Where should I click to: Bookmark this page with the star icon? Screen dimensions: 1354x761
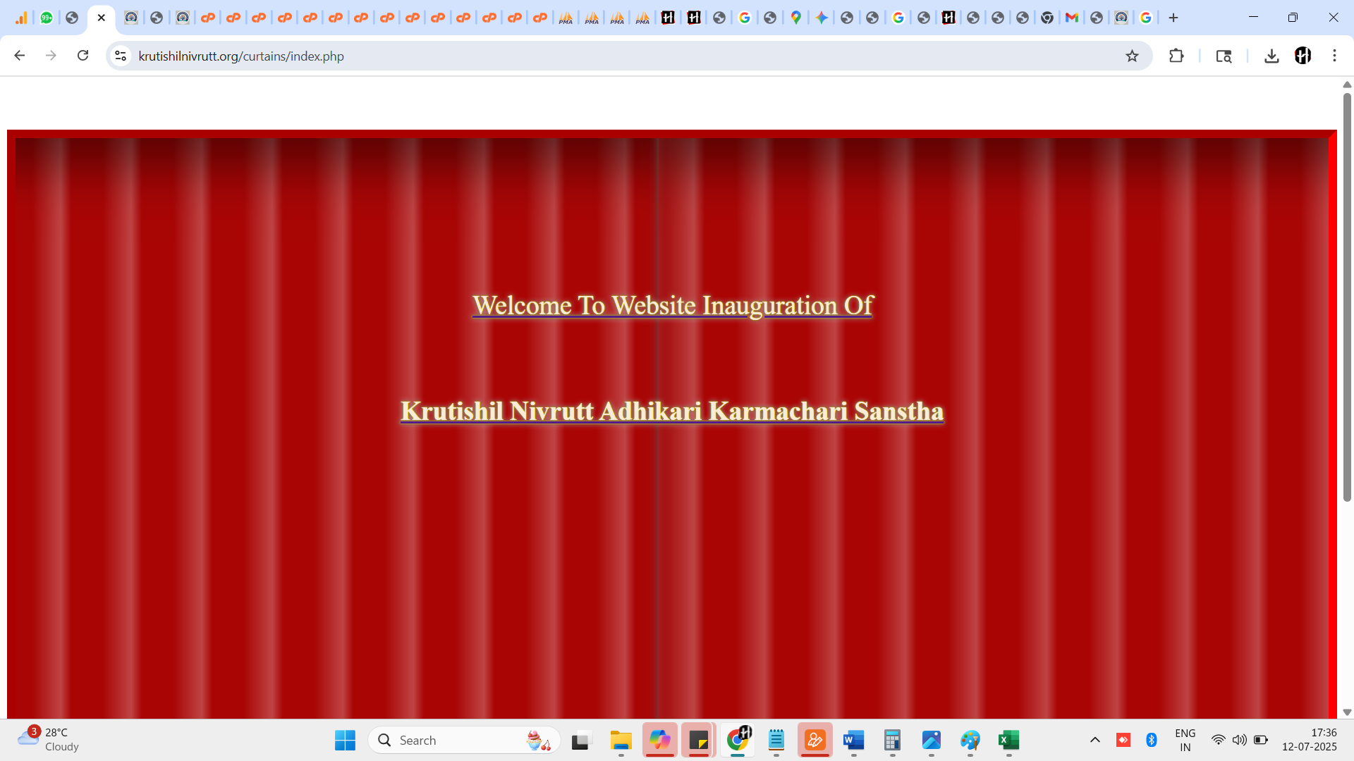pyautogui.click(x=1132, y=56)
